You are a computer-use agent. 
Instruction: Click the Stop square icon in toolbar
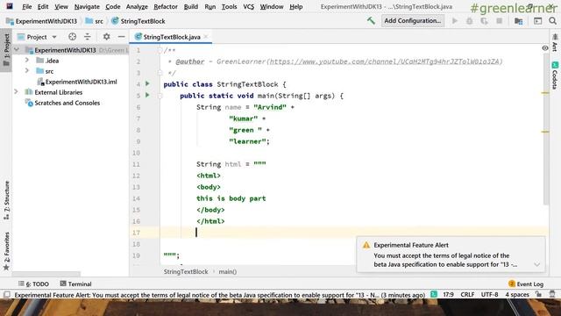point(499,21)
